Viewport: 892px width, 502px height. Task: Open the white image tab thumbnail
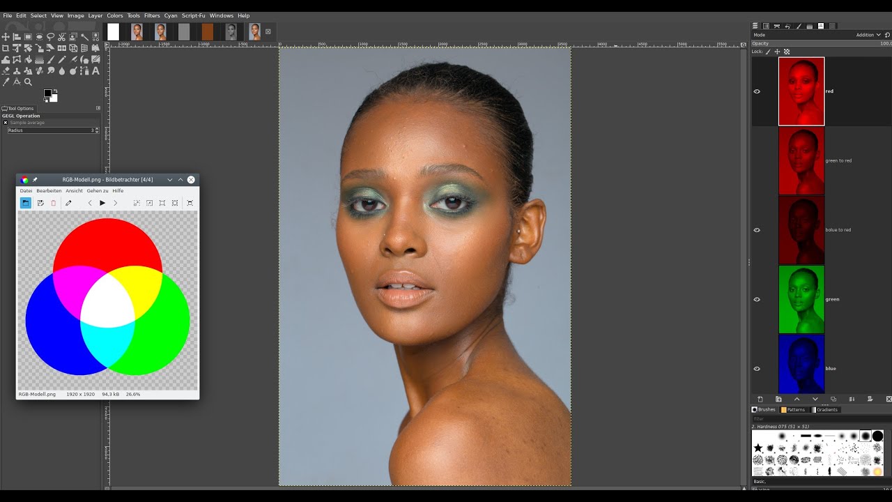113,32
